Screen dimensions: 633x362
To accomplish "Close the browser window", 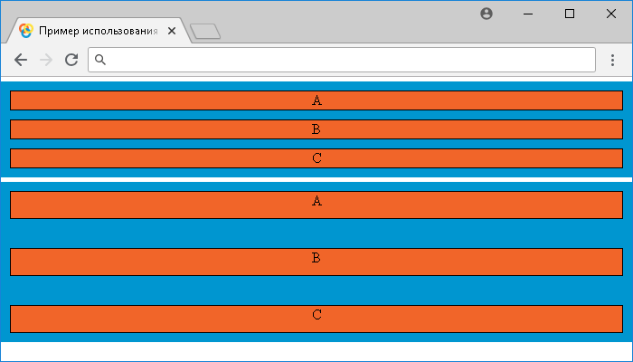I will (x=611, y=14).
